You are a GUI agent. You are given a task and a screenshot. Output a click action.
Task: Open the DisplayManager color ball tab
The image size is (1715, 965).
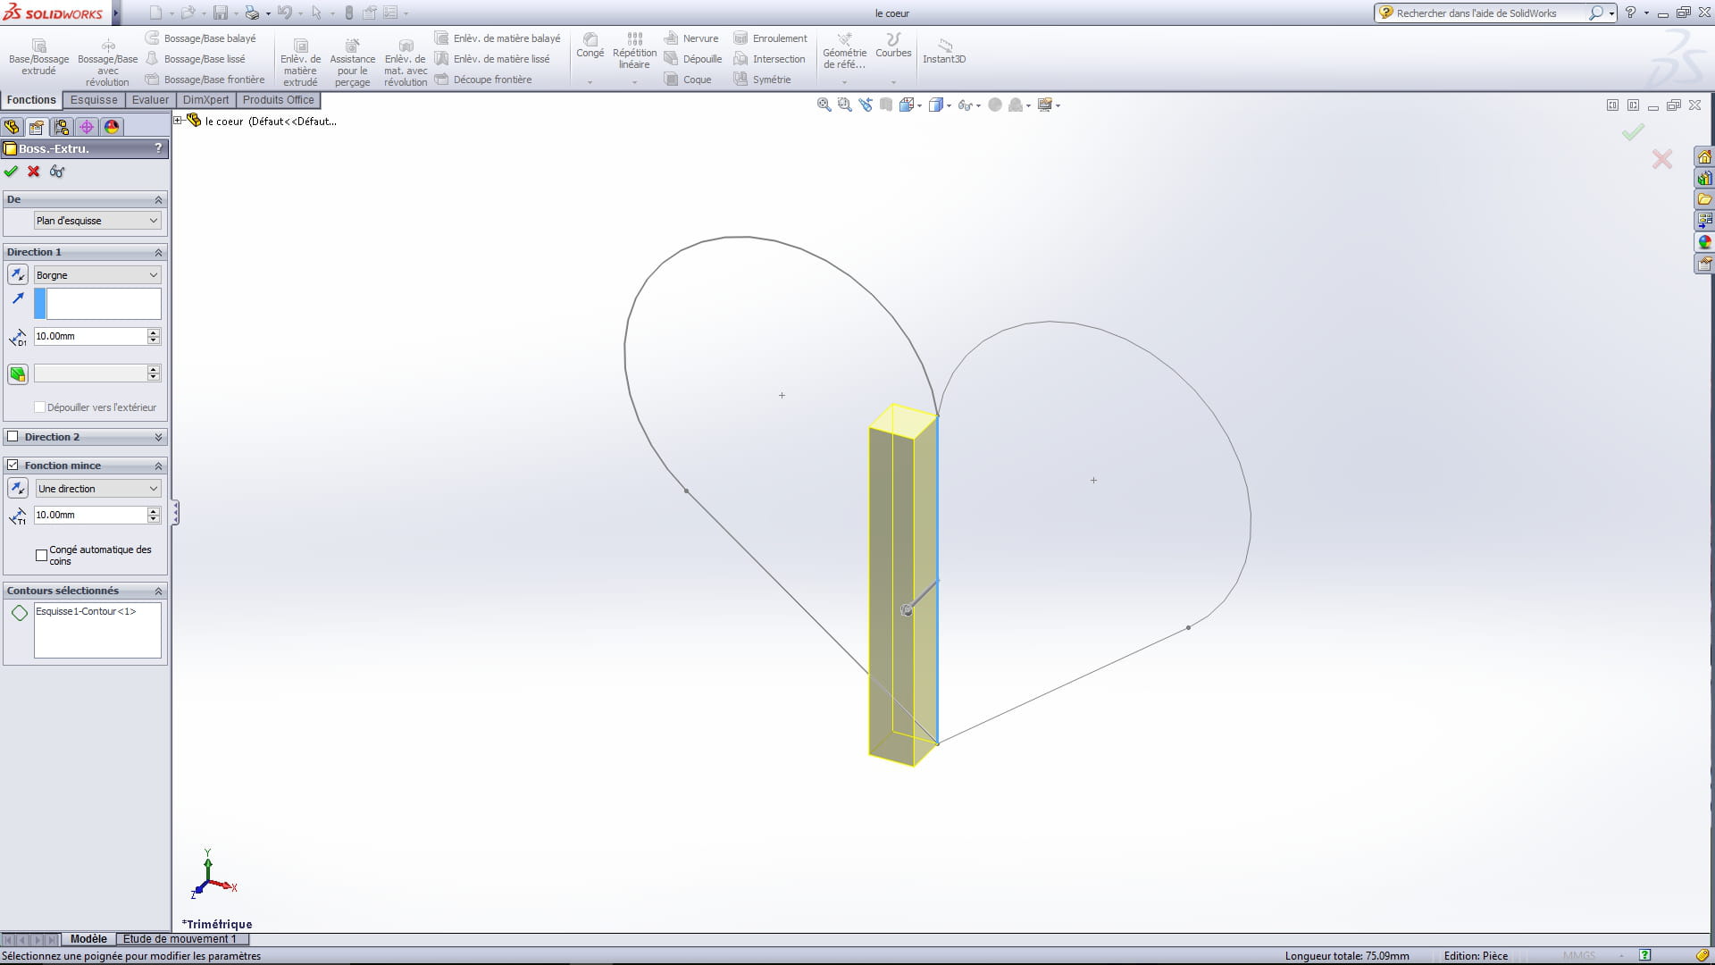(112, 127)
